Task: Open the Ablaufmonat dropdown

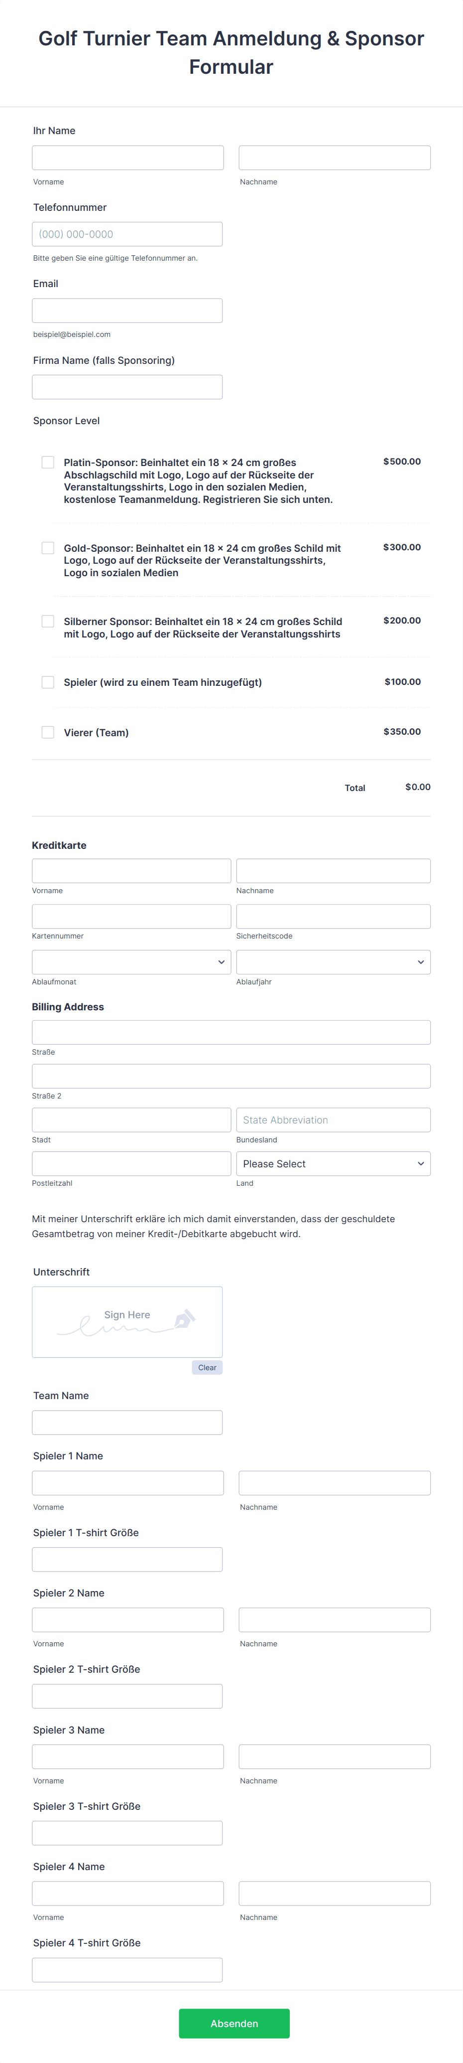Action: coord(131,962)
